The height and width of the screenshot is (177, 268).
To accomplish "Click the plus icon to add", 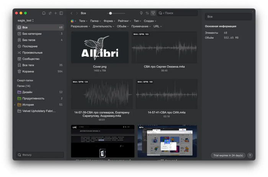I will coord(56,13).
